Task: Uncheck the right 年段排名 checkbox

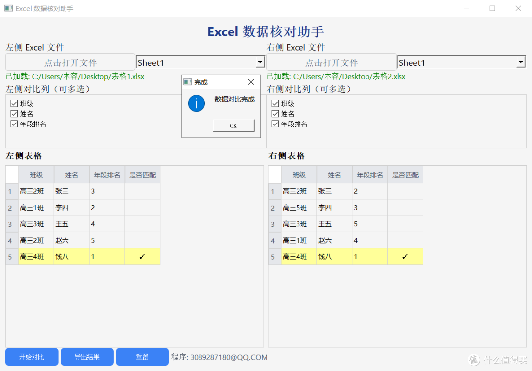Action: point(275,124)
